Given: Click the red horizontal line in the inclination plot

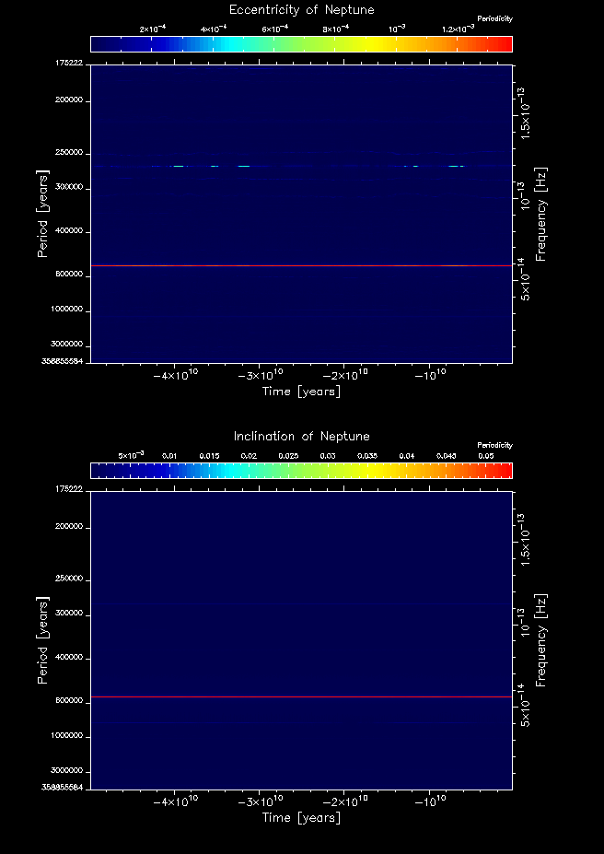Looking at the screenshot, I should [301, 697].
